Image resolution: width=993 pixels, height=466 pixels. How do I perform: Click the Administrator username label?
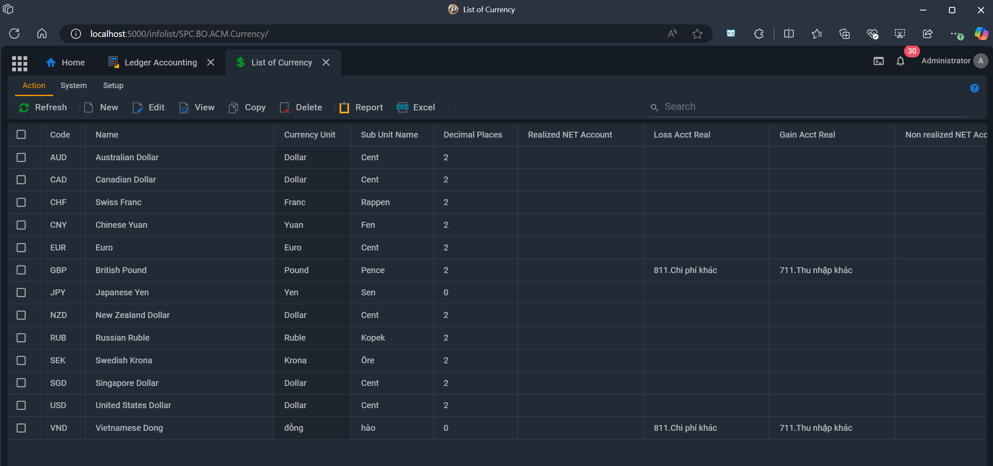pyautogui.click(x=946, y=61)
